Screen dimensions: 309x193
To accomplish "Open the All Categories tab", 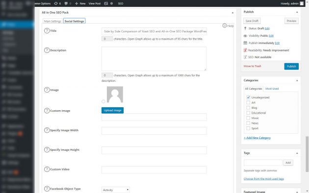I will coord(254,89).
